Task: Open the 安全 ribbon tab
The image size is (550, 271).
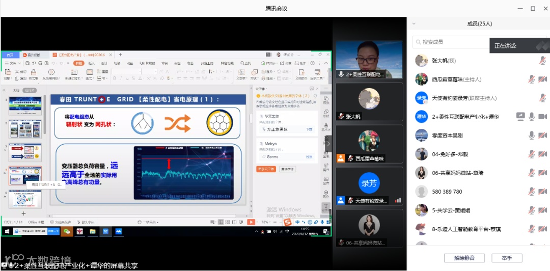Action: point(190,63)
